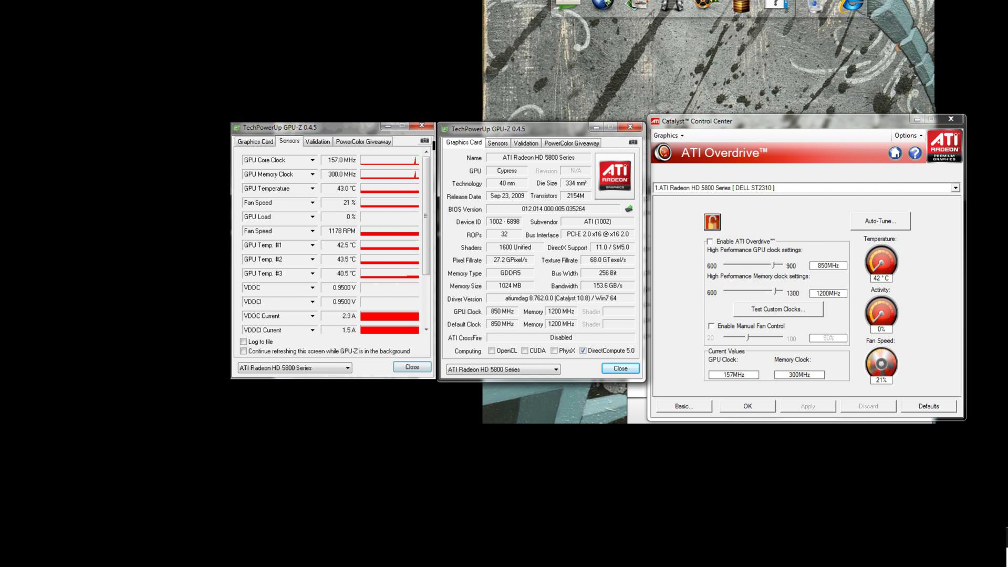Open GPU Temp. #2 sensor dropdown arrow
Viewport: 1008px width, 567px height.
[x=312, y=260]
